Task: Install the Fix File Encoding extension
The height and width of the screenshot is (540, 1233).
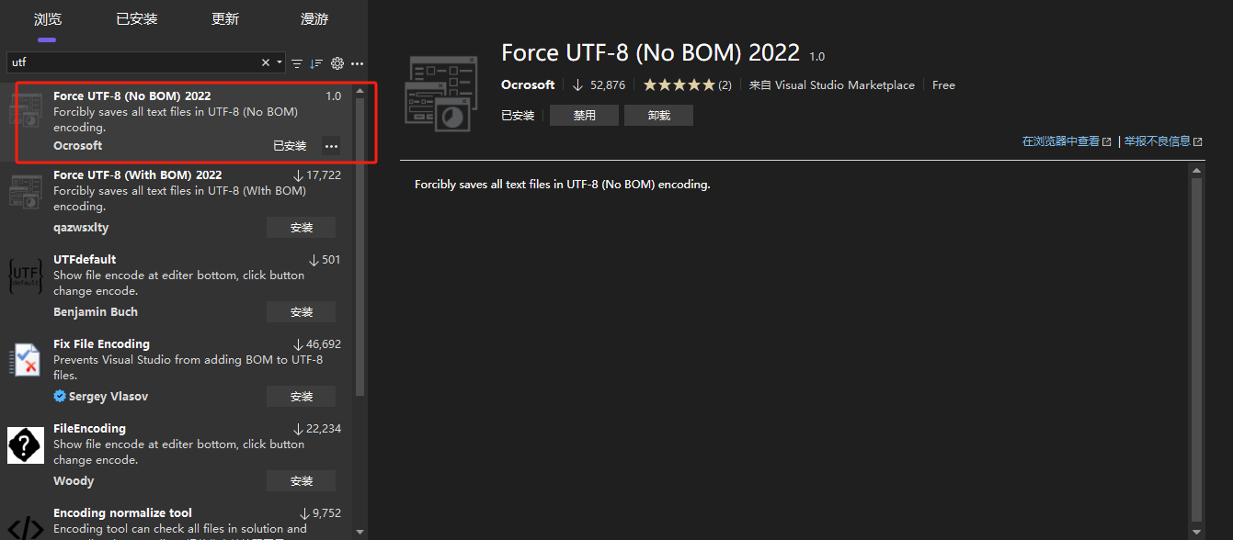Action: 302,397
